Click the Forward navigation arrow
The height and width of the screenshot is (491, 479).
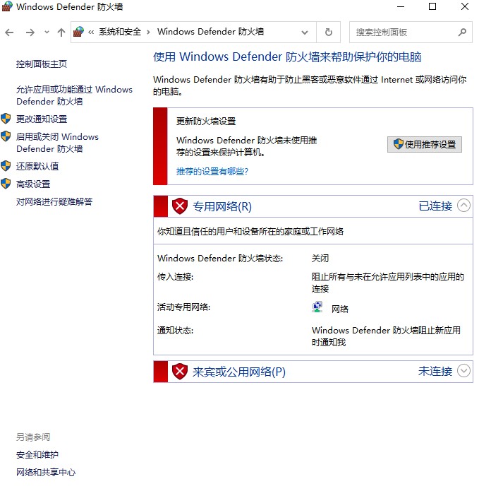pyautogui.click(x=30, y=32)
